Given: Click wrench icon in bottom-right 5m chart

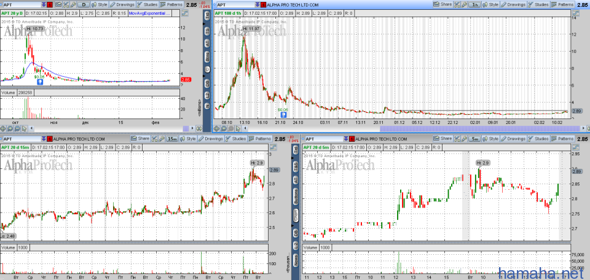Looking at the screenshot, I should (464, 139).
